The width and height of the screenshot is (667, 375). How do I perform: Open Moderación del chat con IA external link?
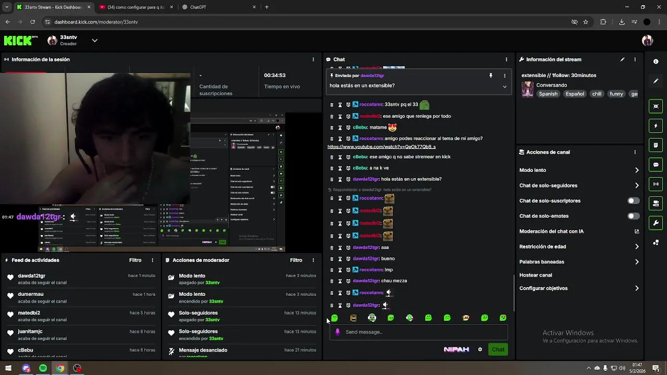pyautogui.click(x=637, y=231)
